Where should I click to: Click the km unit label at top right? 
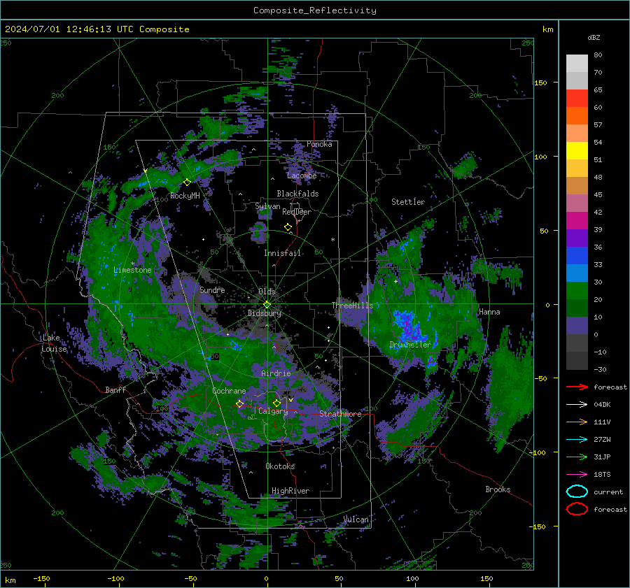click(x=547, y=29)
